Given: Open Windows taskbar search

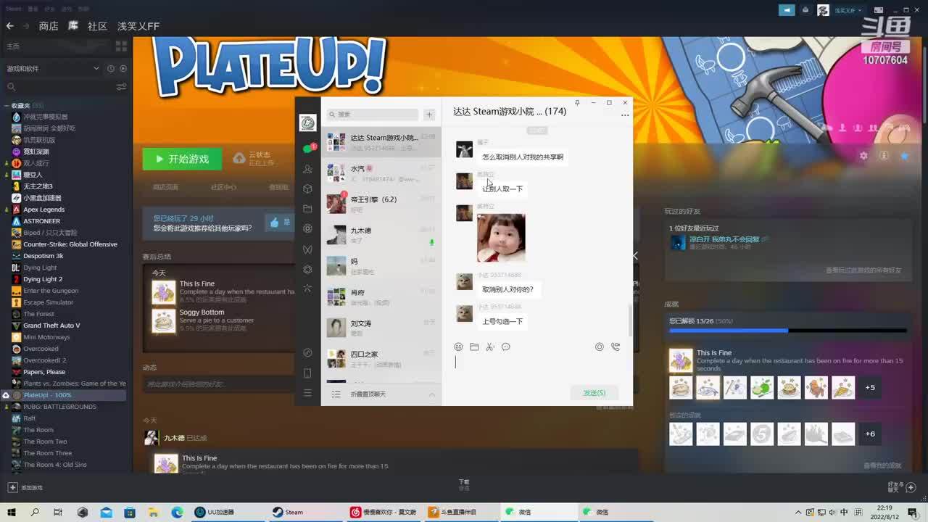Looking at the screenshot, I should [x=35, y=512].
